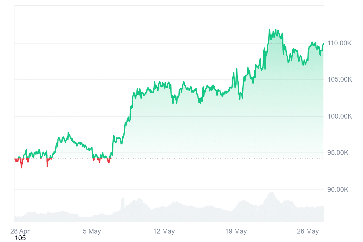Image resolution: width=363 pixels, height=242 pixels.
Task: Click the 12 May date label
Action: (x=164, y=231)
